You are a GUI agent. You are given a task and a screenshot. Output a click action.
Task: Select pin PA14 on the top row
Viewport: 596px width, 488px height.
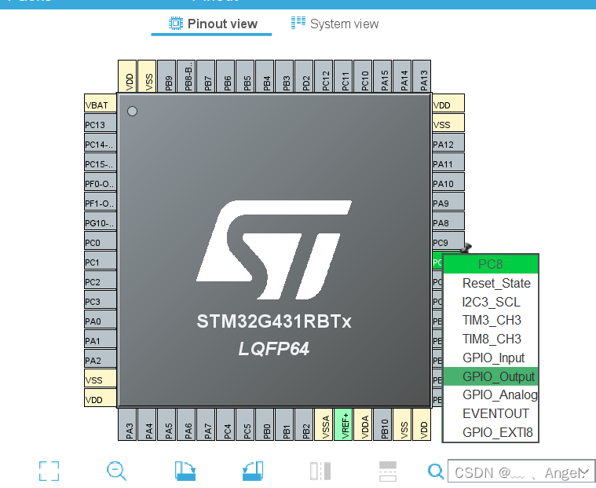point(403,76)
